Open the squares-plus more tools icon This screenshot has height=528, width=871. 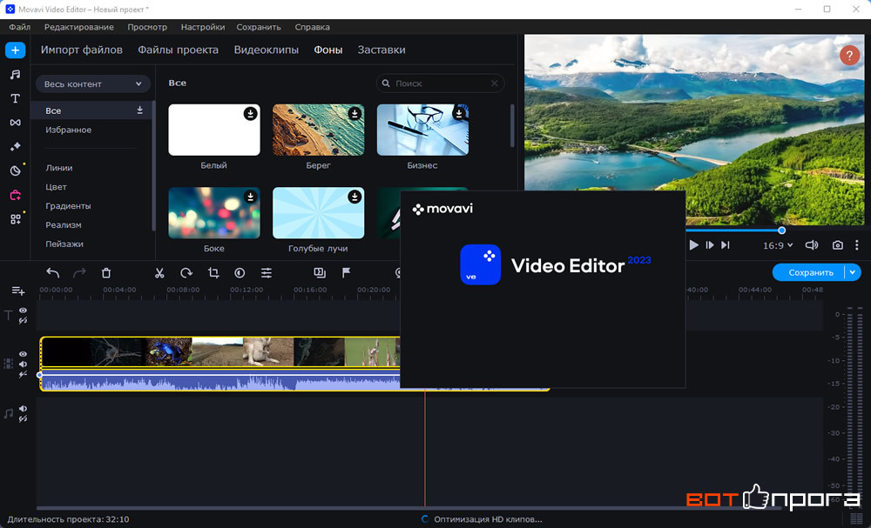point(15,219)
